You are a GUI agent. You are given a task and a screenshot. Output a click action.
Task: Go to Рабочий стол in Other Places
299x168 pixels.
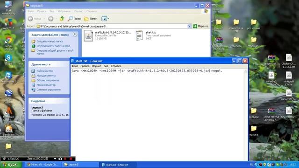pos(45,71)
